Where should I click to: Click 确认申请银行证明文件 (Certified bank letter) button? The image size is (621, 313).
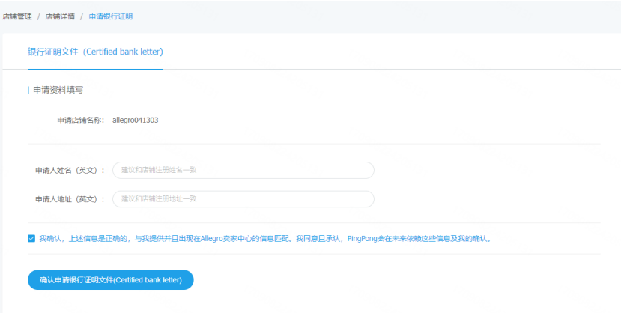(111, 280)
